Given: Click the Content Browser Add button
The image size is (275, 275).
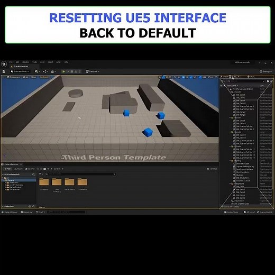Looking at the screenshot, I should [x=7, y=169].
